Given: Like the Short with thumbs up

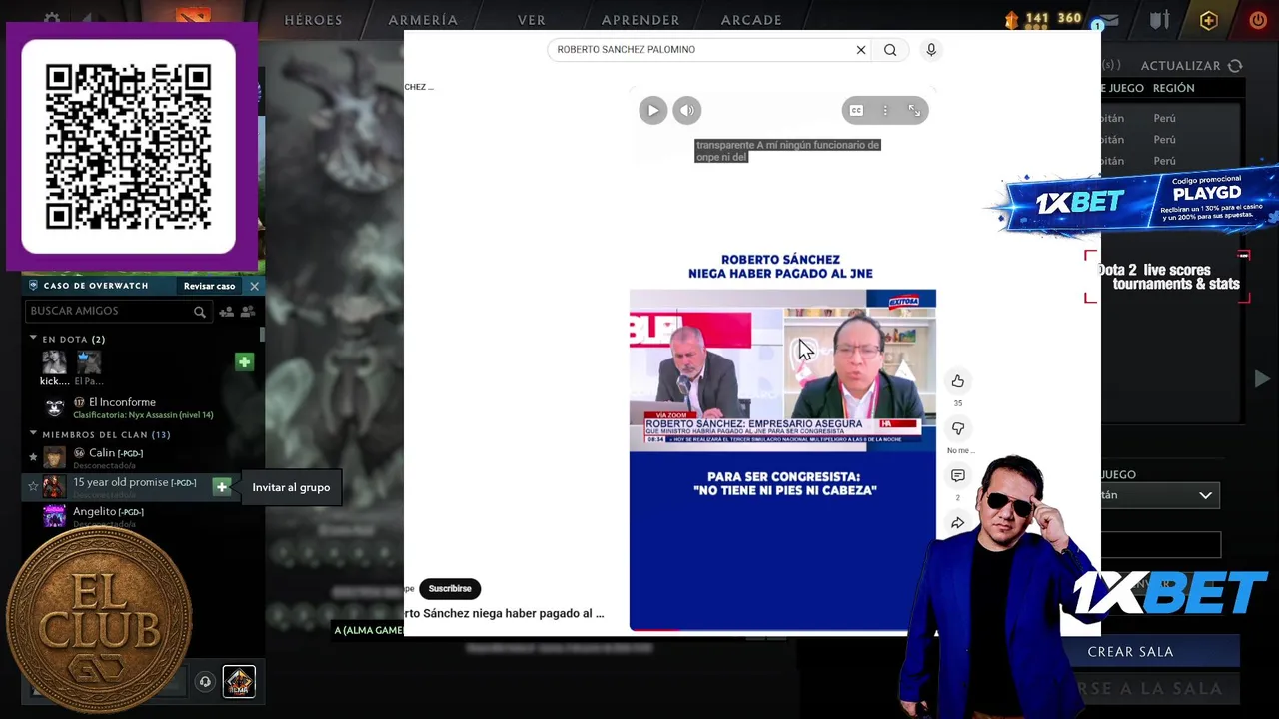Looking at the screenshot, I should (957, 381).
